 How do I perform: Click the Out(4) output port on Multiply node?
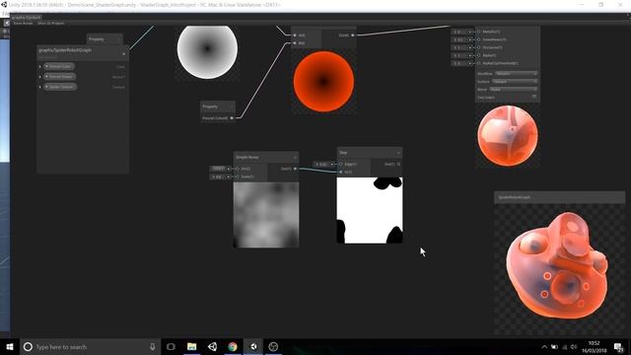[353, 35]
